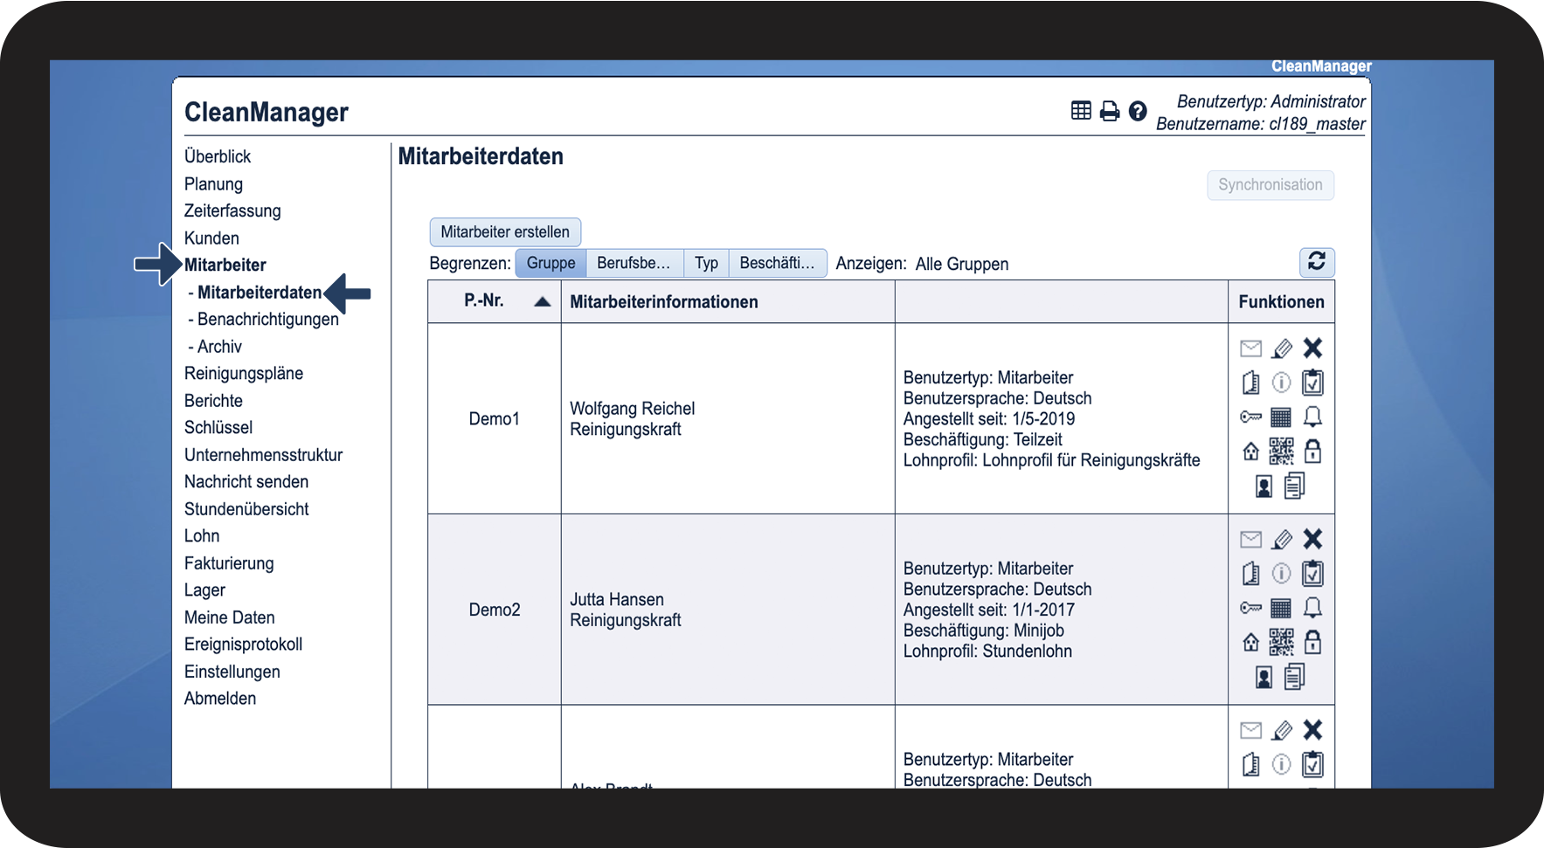Open clipboard checklist icon for Jutta Hansen
This screenshot has height=848, width=1544.
[1312, 574]
